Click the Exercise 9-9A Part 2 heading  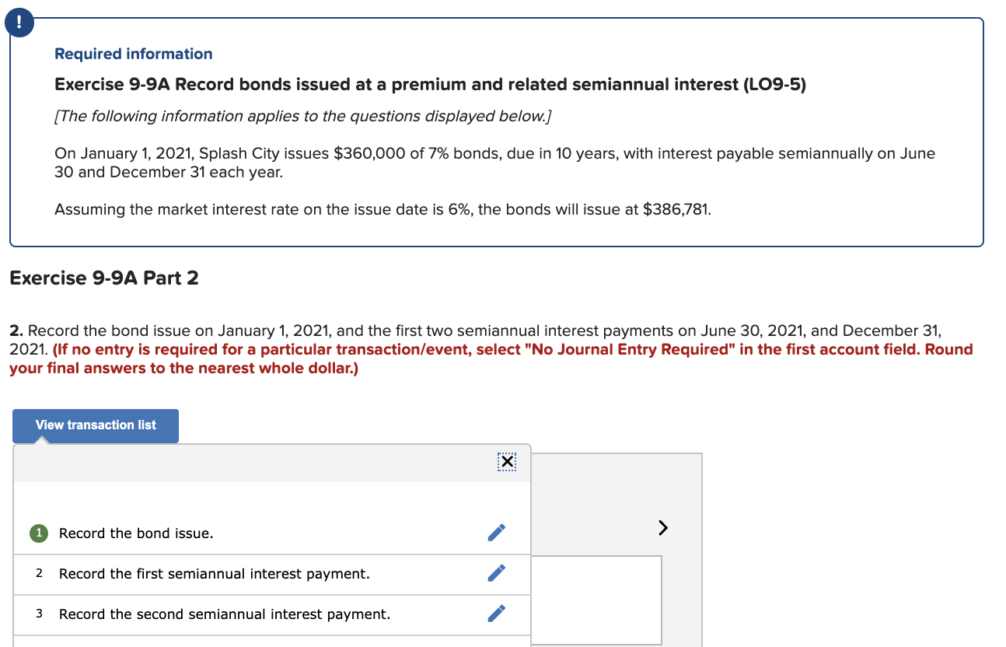[x=104, y=278]
